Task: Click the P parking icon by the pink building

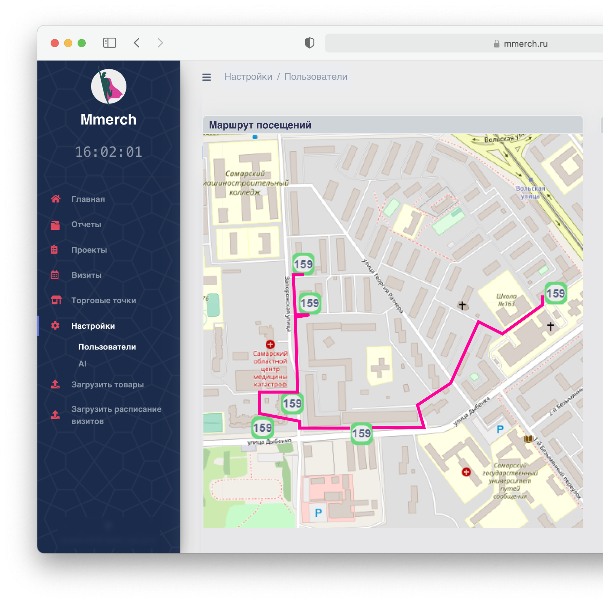Action: [318, 513]
